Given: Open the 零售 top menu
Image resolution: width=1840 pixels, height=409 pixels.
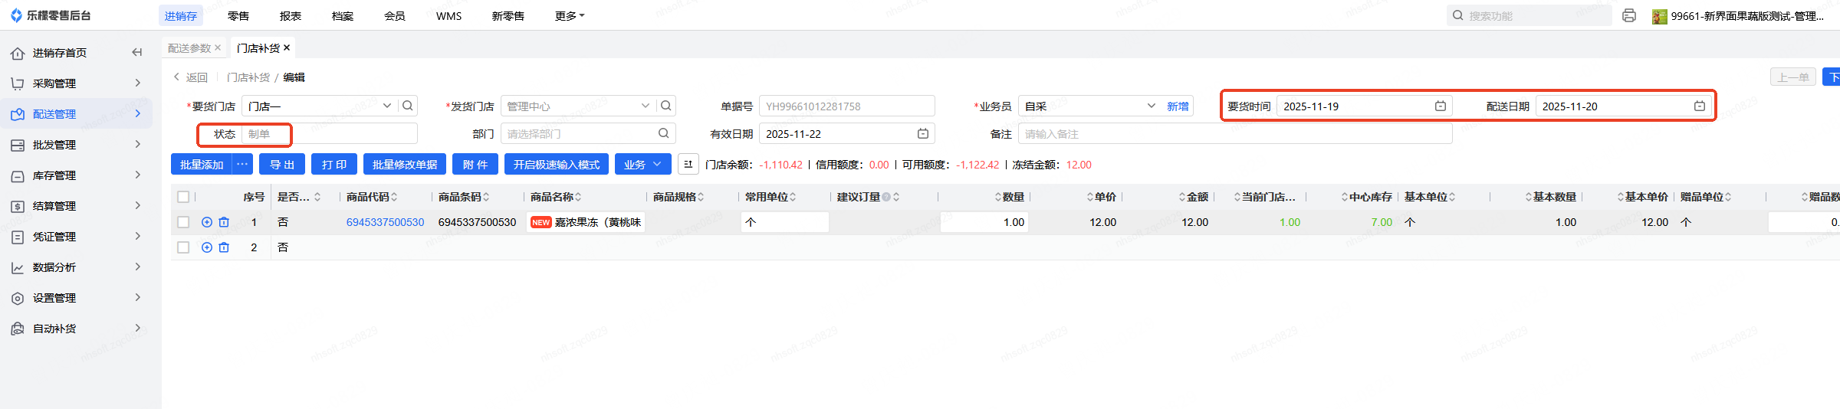Looking at the screenshot, I should (x=238, y=15).
